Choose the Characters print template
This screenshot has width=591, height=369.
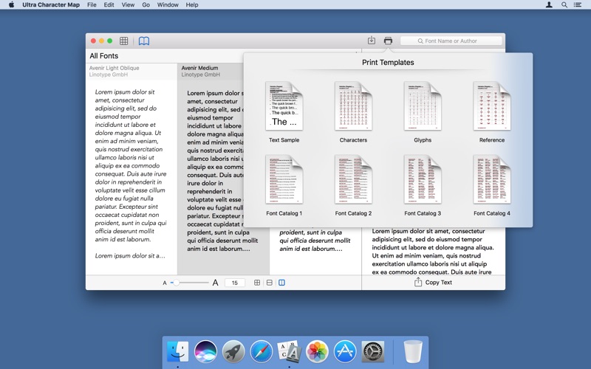353,112
